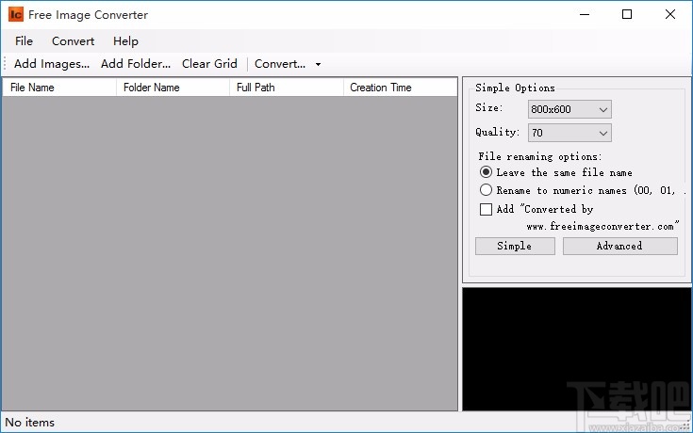Screen dimensions: 693x433
Task: Open the Quality dropdown showing 70
Action: (x=569, y=133)
